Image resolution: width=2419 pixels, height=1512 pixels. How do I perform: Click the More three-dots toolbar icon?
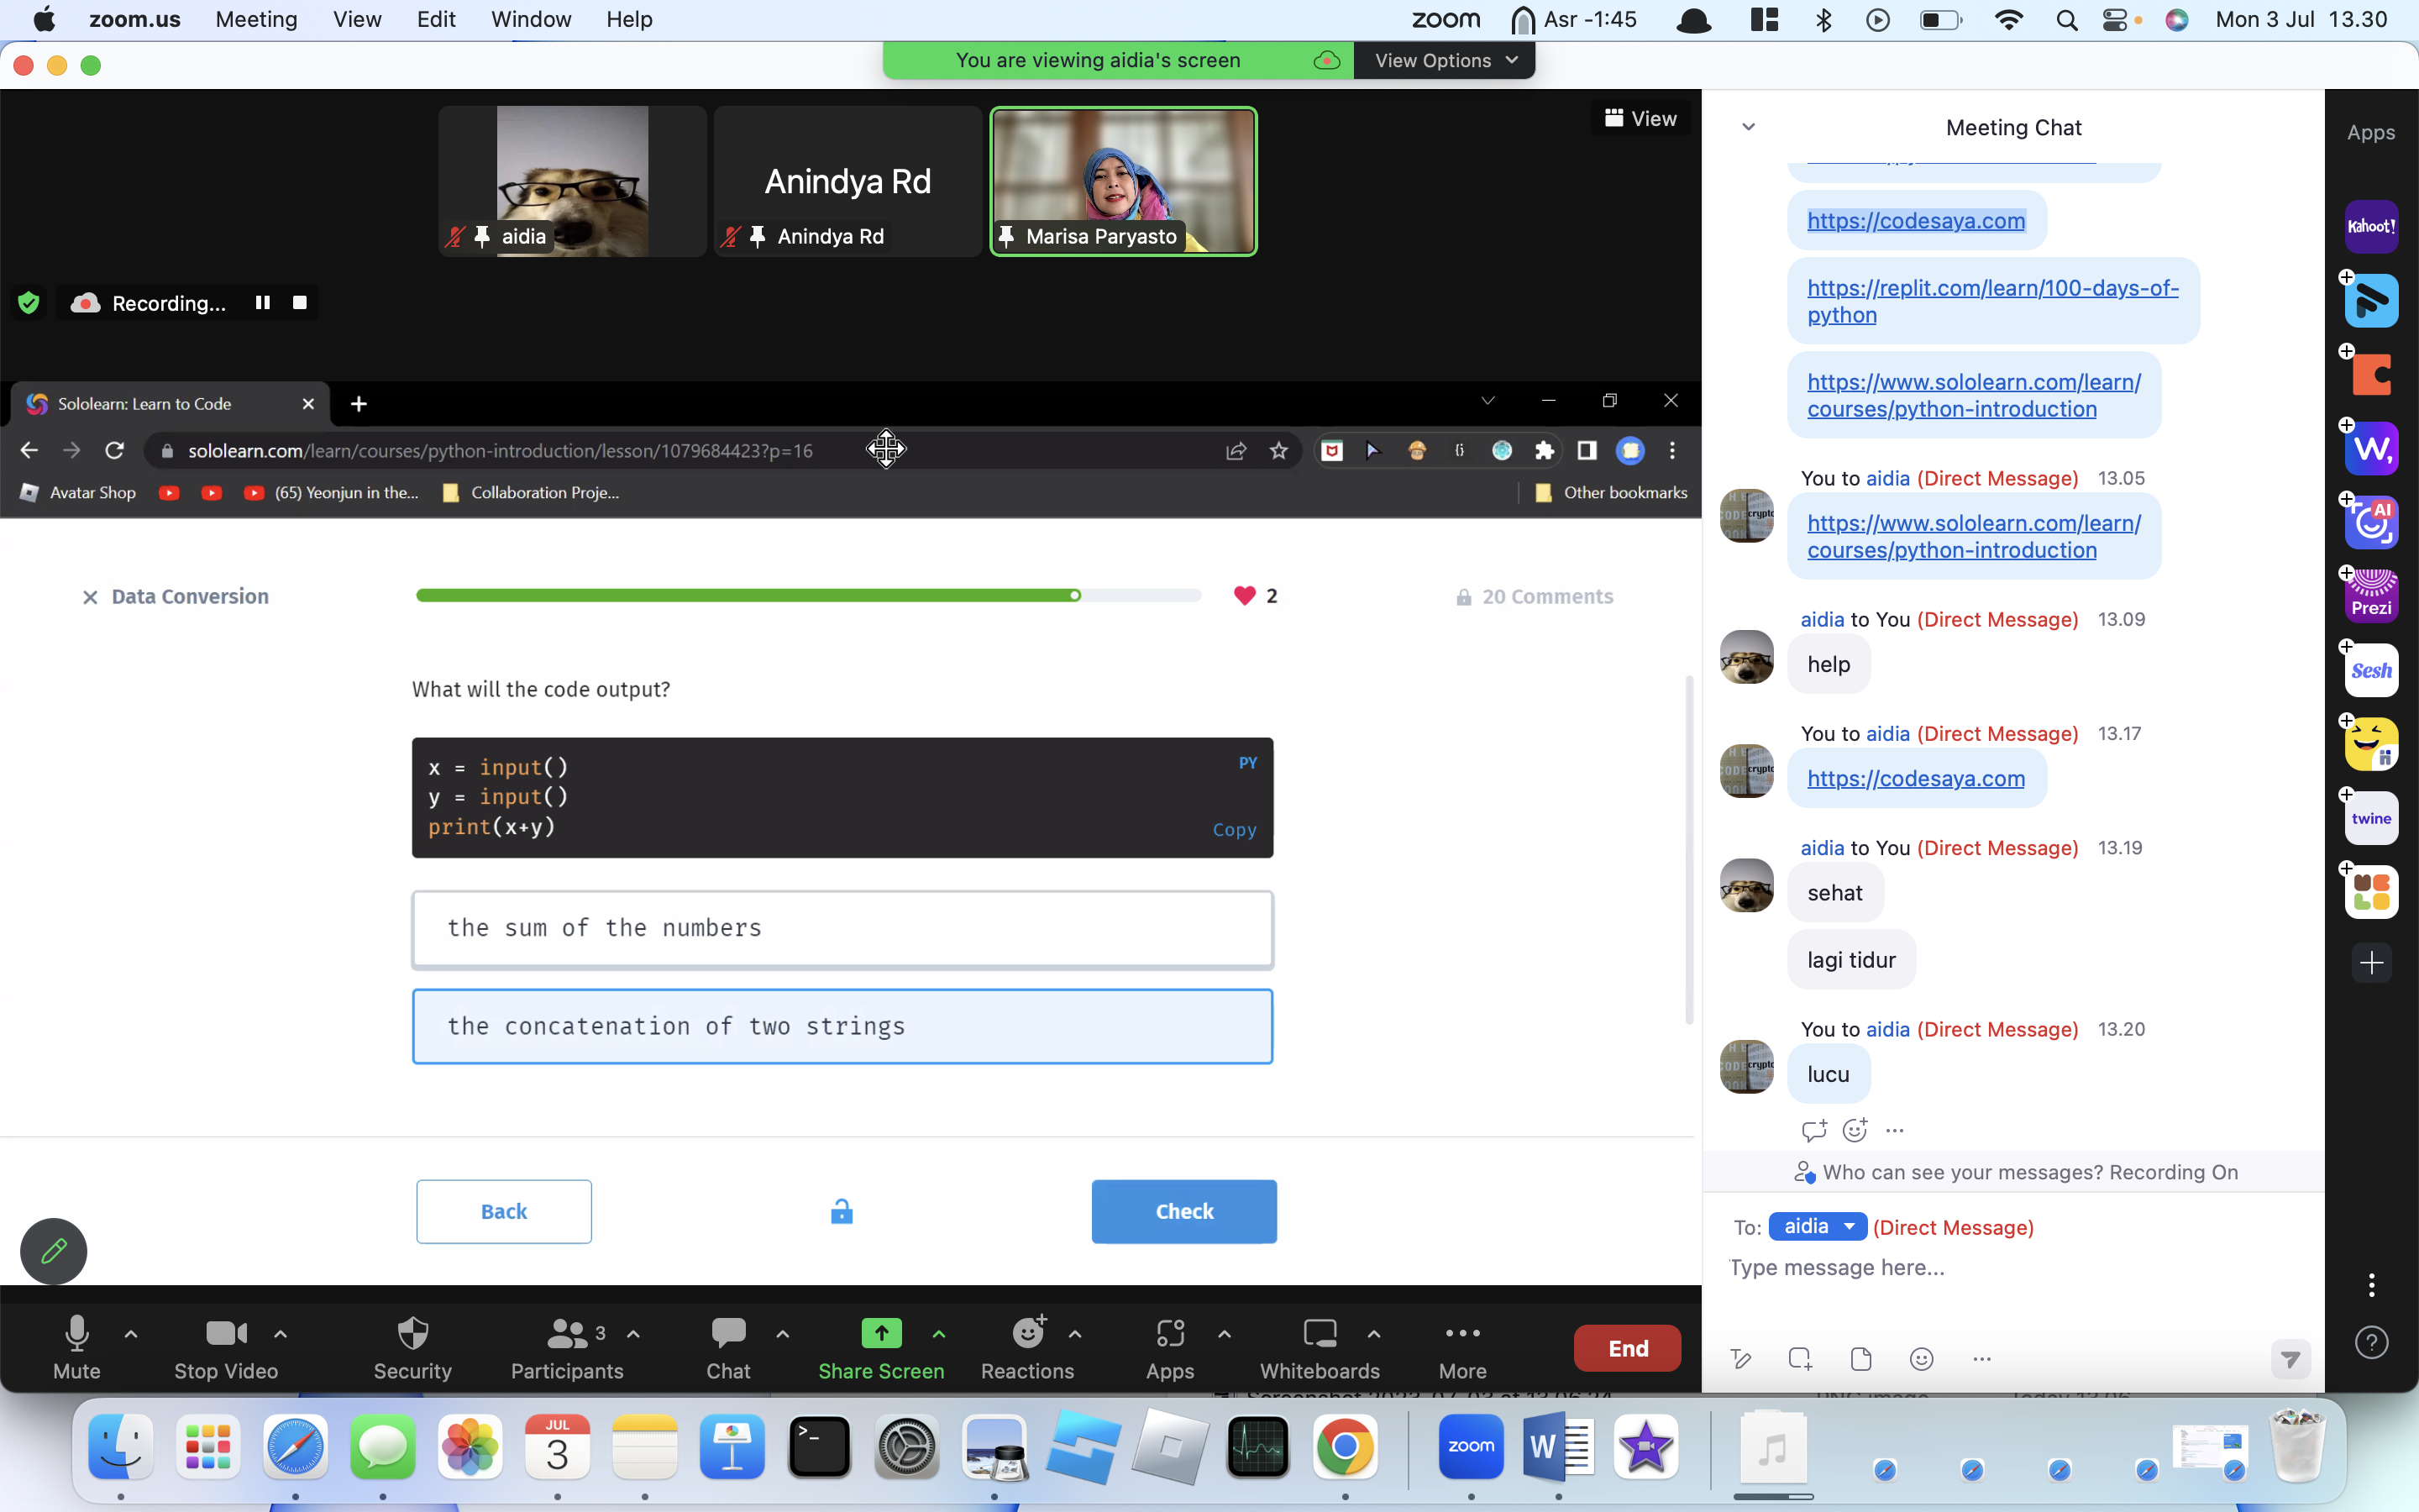1462,1333
